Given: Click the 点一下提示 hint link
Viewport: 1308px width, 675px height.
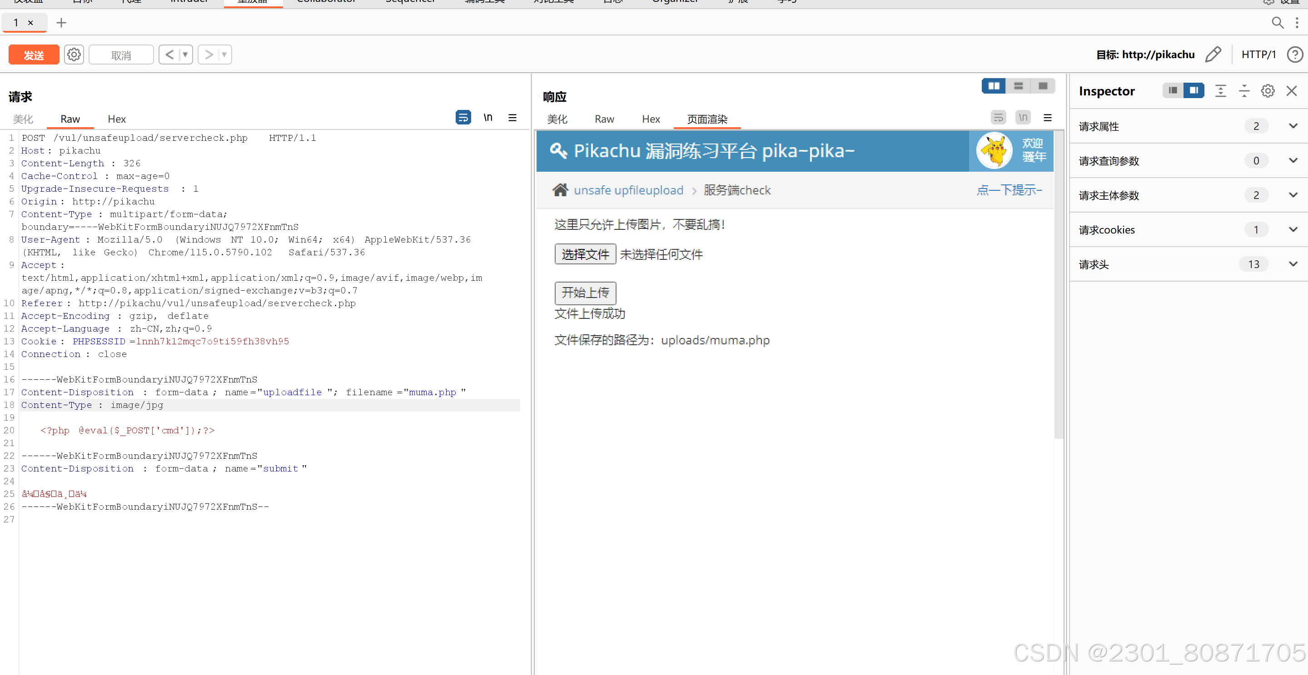Looking at the screenshot, I should click(1009, 190).
